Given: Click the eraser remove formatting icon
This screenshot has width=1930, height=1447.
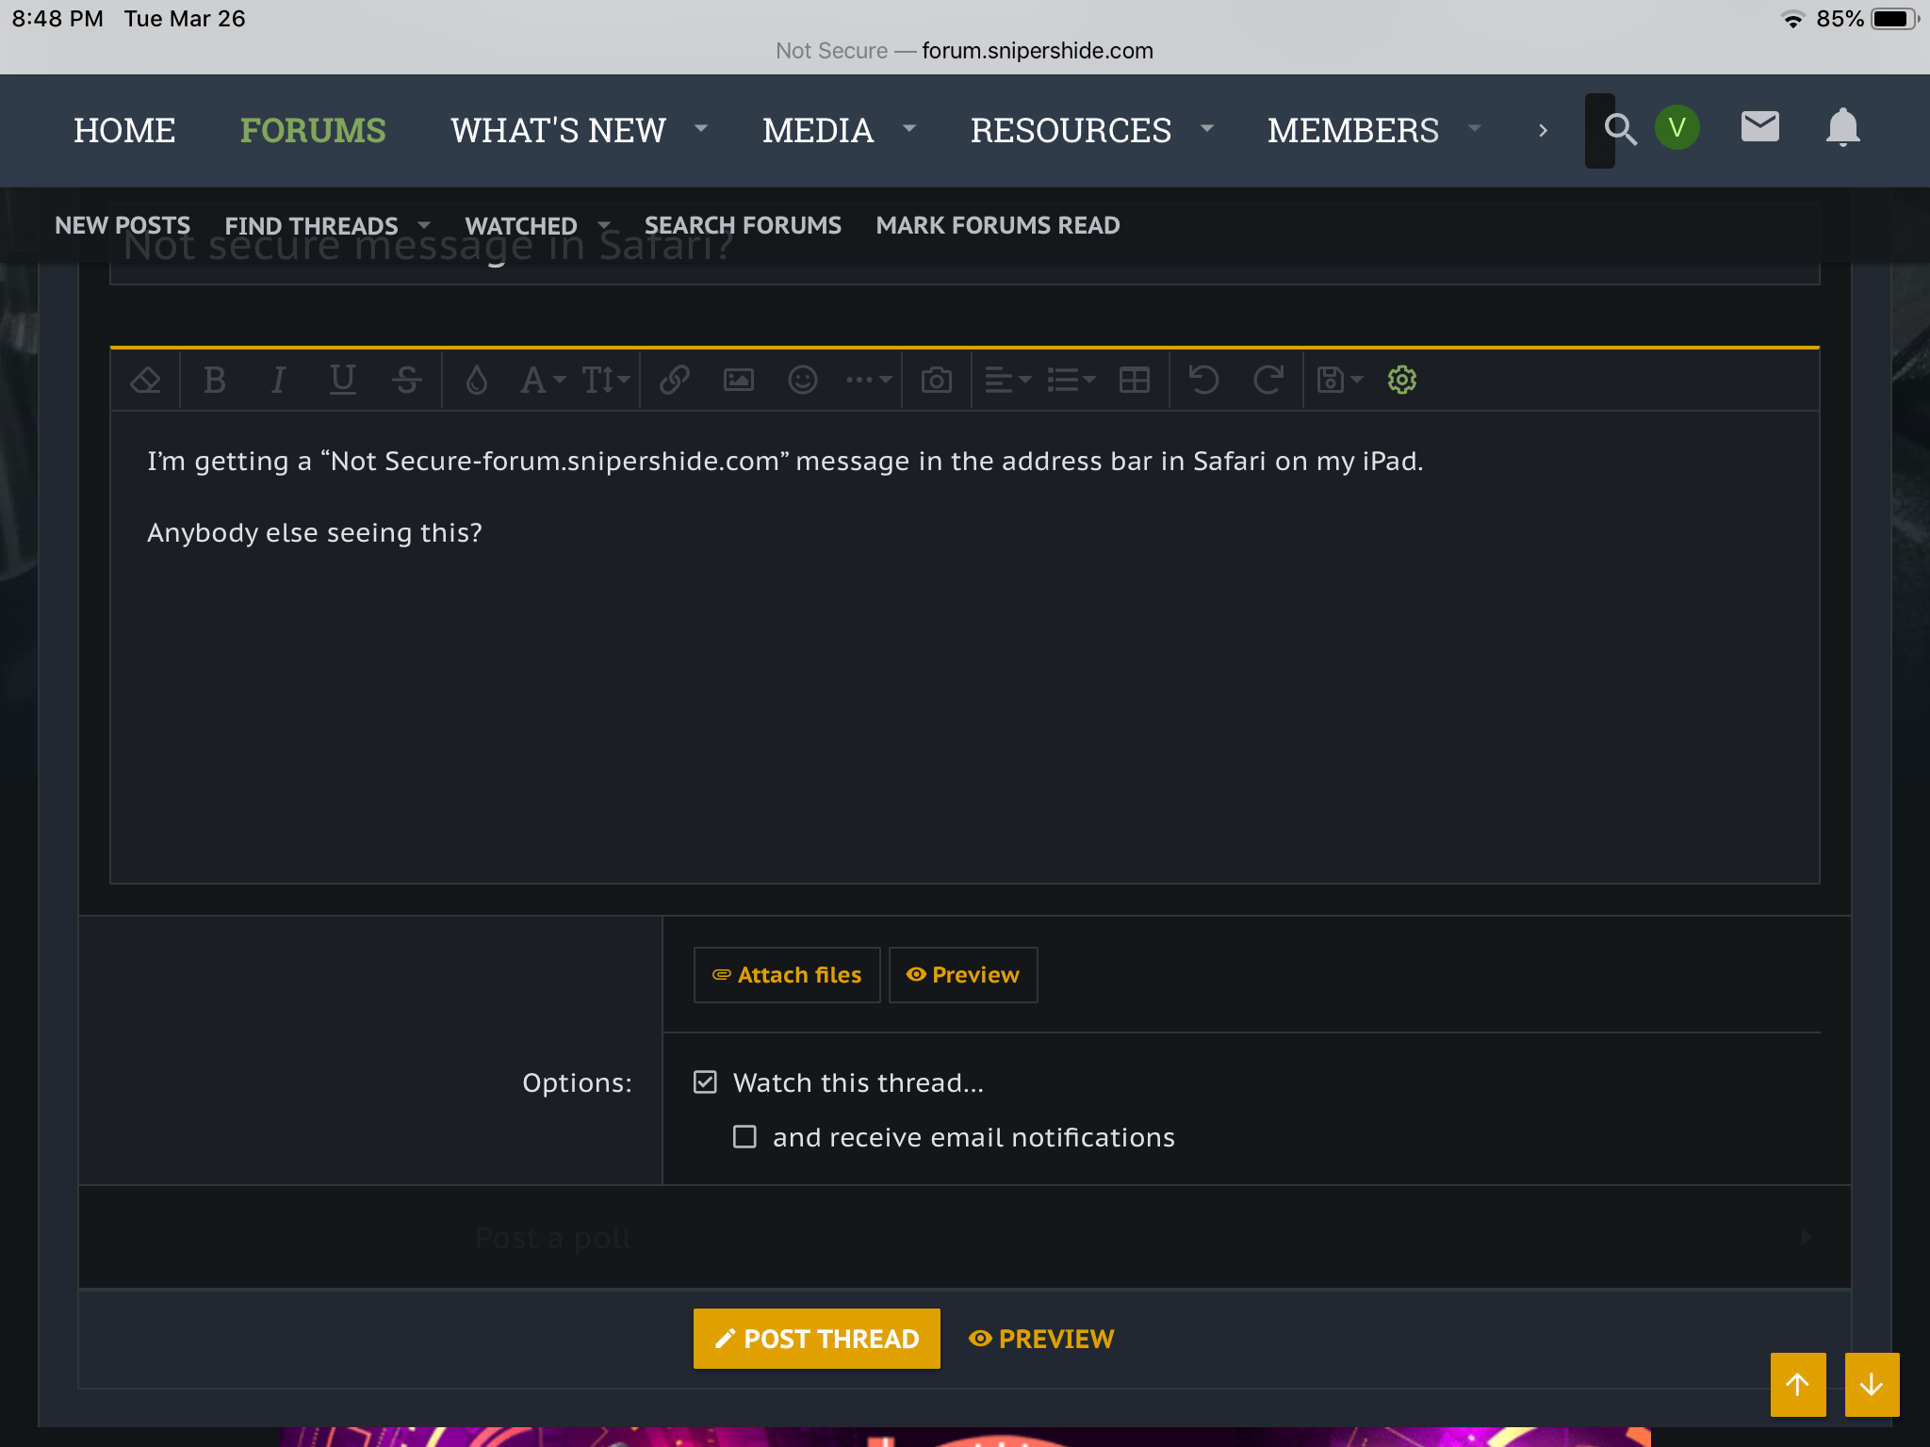Looking at the screenshot, I should tap(145, 381).
